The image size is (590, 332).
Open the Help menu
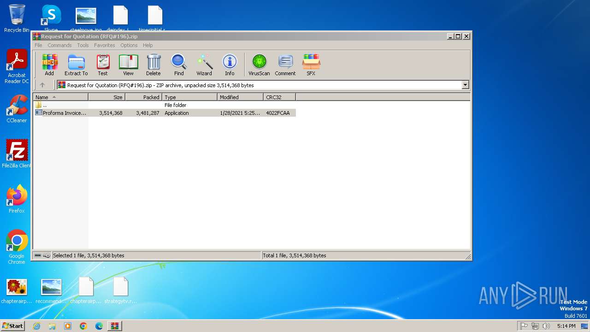pos(147,45)
